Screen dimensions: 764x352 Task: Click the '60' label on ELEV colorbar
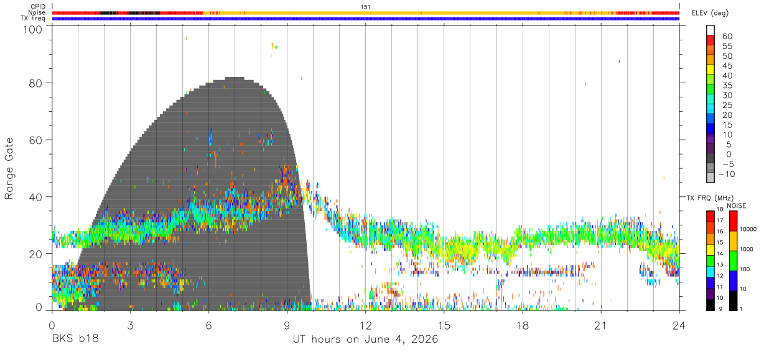(x=726, y=37)
